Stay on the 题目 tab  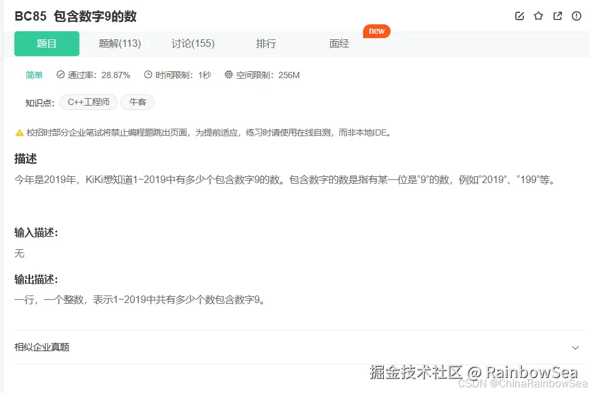click(46, 44)
